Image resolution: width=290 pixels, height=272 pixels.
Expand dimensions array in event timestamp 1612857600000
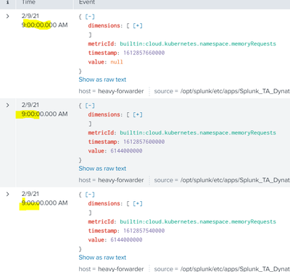click(138, 114)
